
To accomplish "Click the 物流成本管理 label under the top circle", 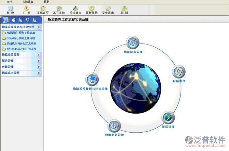I will pyautogui.click(x=133, y=52).
